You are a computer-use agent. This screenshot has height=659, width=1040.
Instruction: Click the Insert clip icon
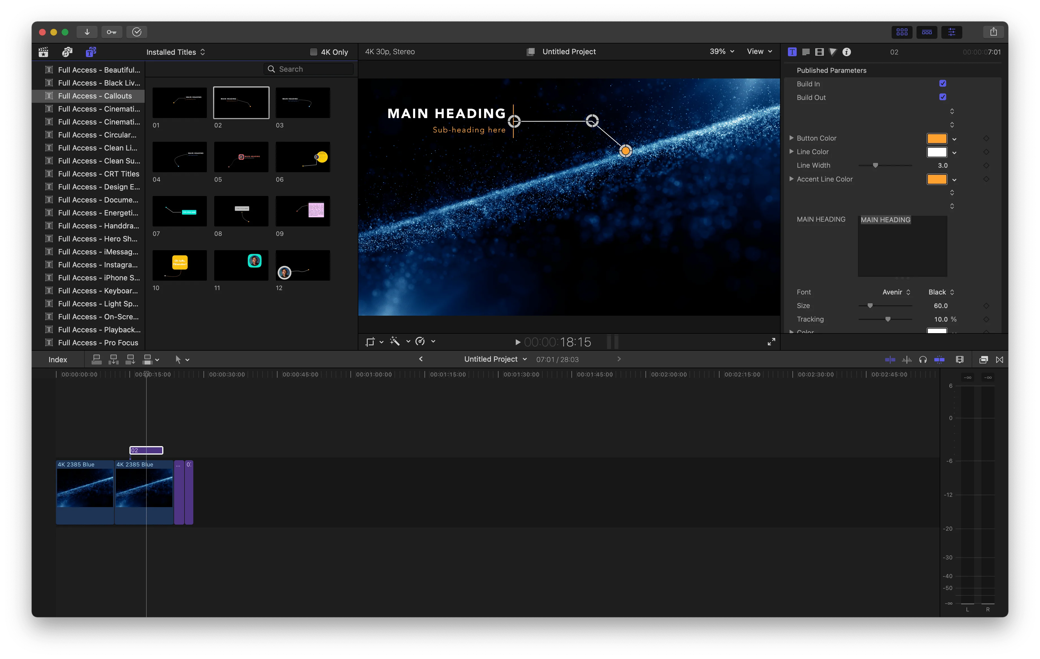[114, 359]
